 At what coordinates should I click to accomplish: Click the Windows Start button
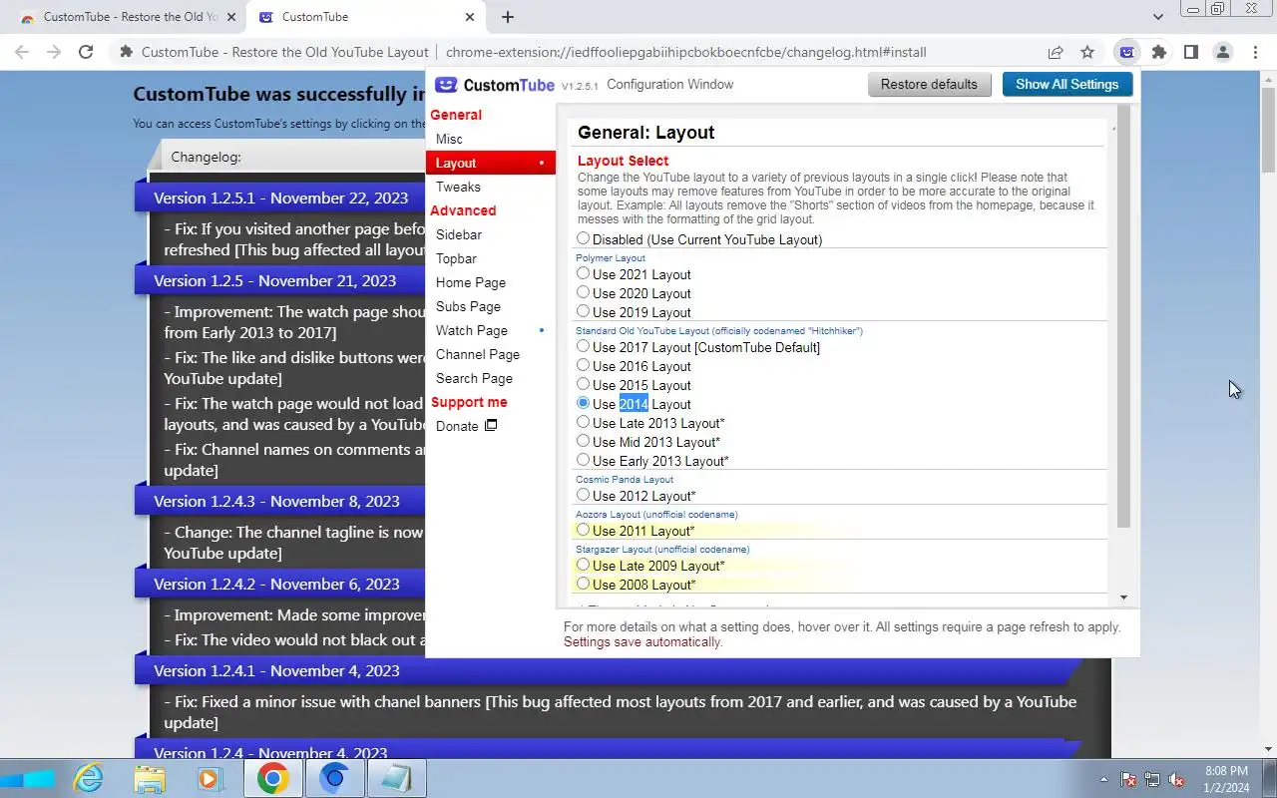(27, 778)
